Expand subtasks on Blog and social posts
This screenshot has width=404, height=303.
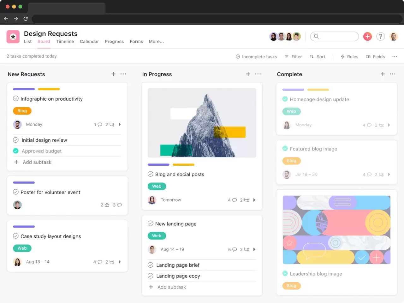tap(254, 200)
